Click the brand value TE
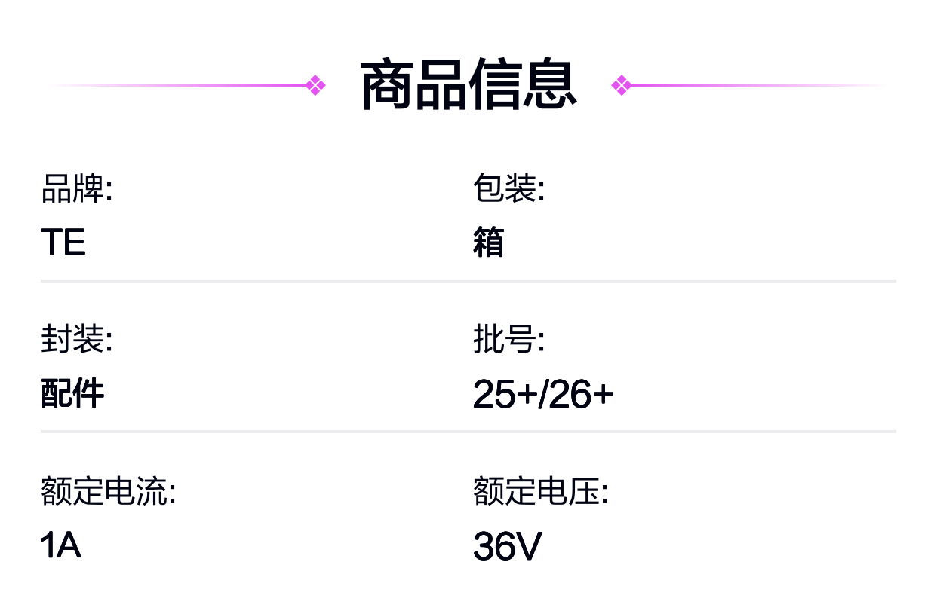 63,243
